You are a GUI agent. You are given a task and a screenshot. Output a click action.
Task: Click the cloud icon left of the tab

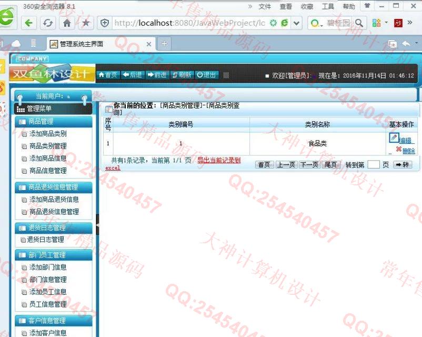pos(16,44)
